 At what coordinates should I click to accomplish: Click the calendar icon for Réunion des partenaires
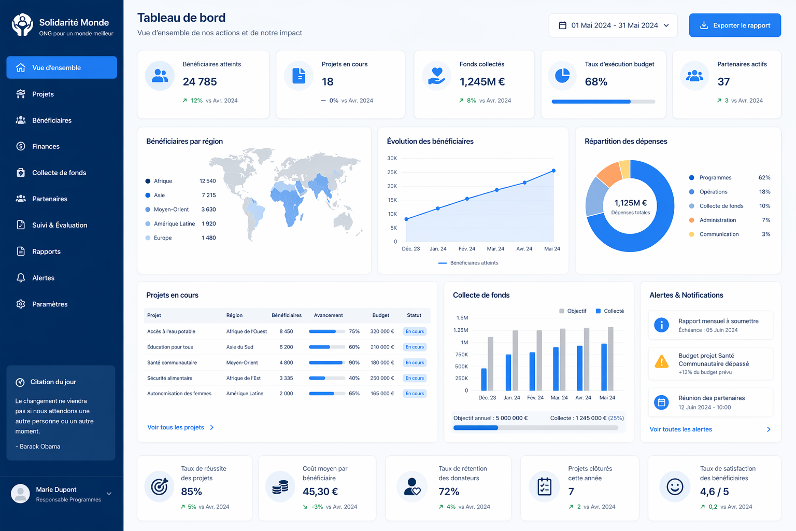point(661,402)
